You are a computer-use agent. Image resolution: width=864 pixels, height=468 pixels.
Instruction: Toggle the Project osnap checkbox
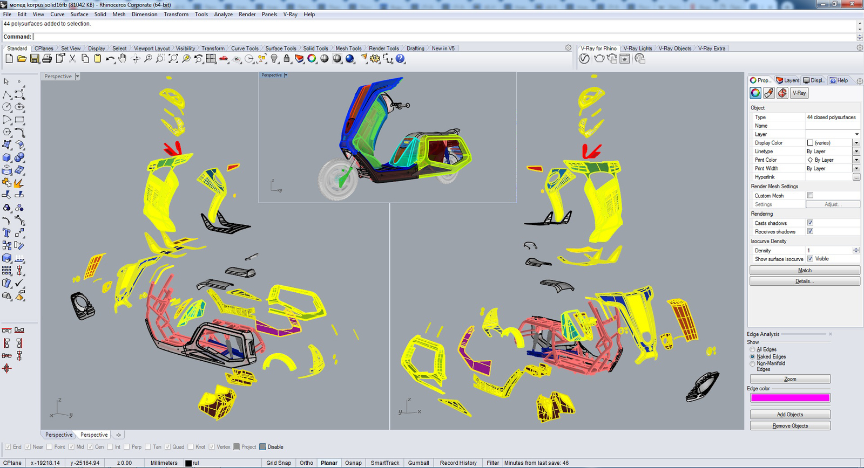pos(237,447)
